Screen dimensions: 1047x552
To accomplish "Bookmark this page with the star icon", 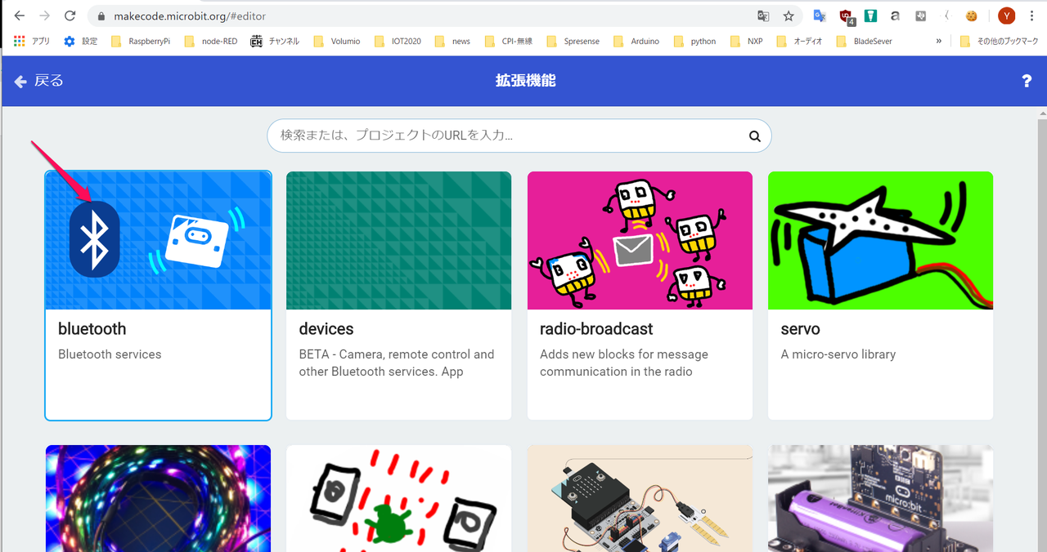I will click(x=789, y=16).
